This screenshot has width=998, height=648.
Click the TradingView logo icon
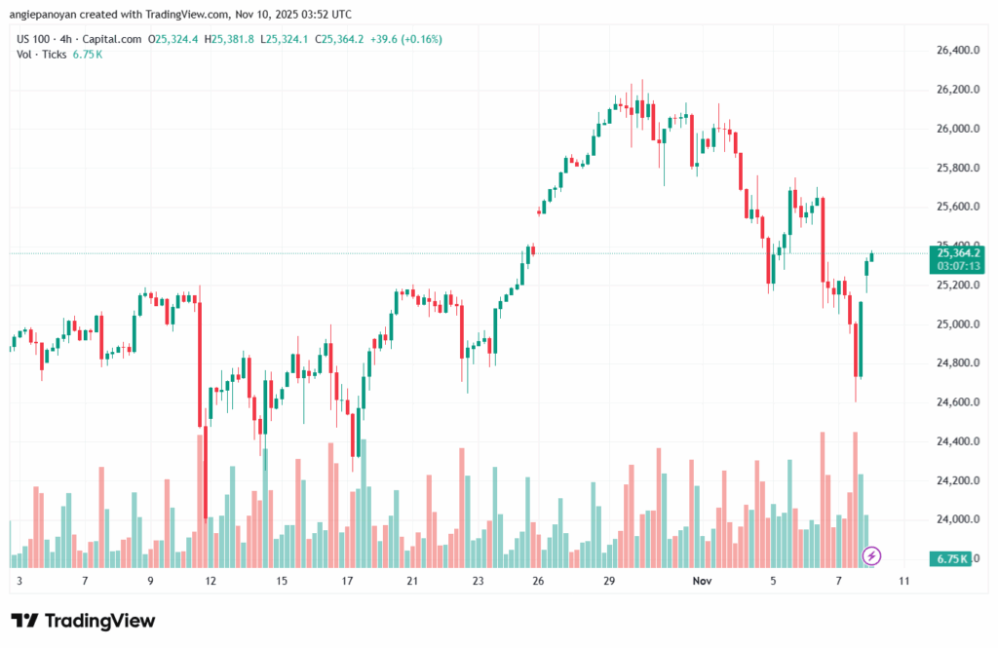pyautogui.click(x=25, y=621)
